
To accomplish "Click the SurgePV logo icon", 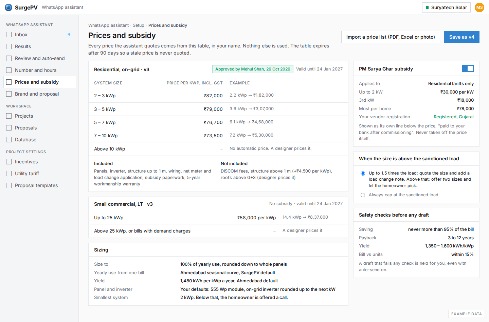I will (8, 7).
